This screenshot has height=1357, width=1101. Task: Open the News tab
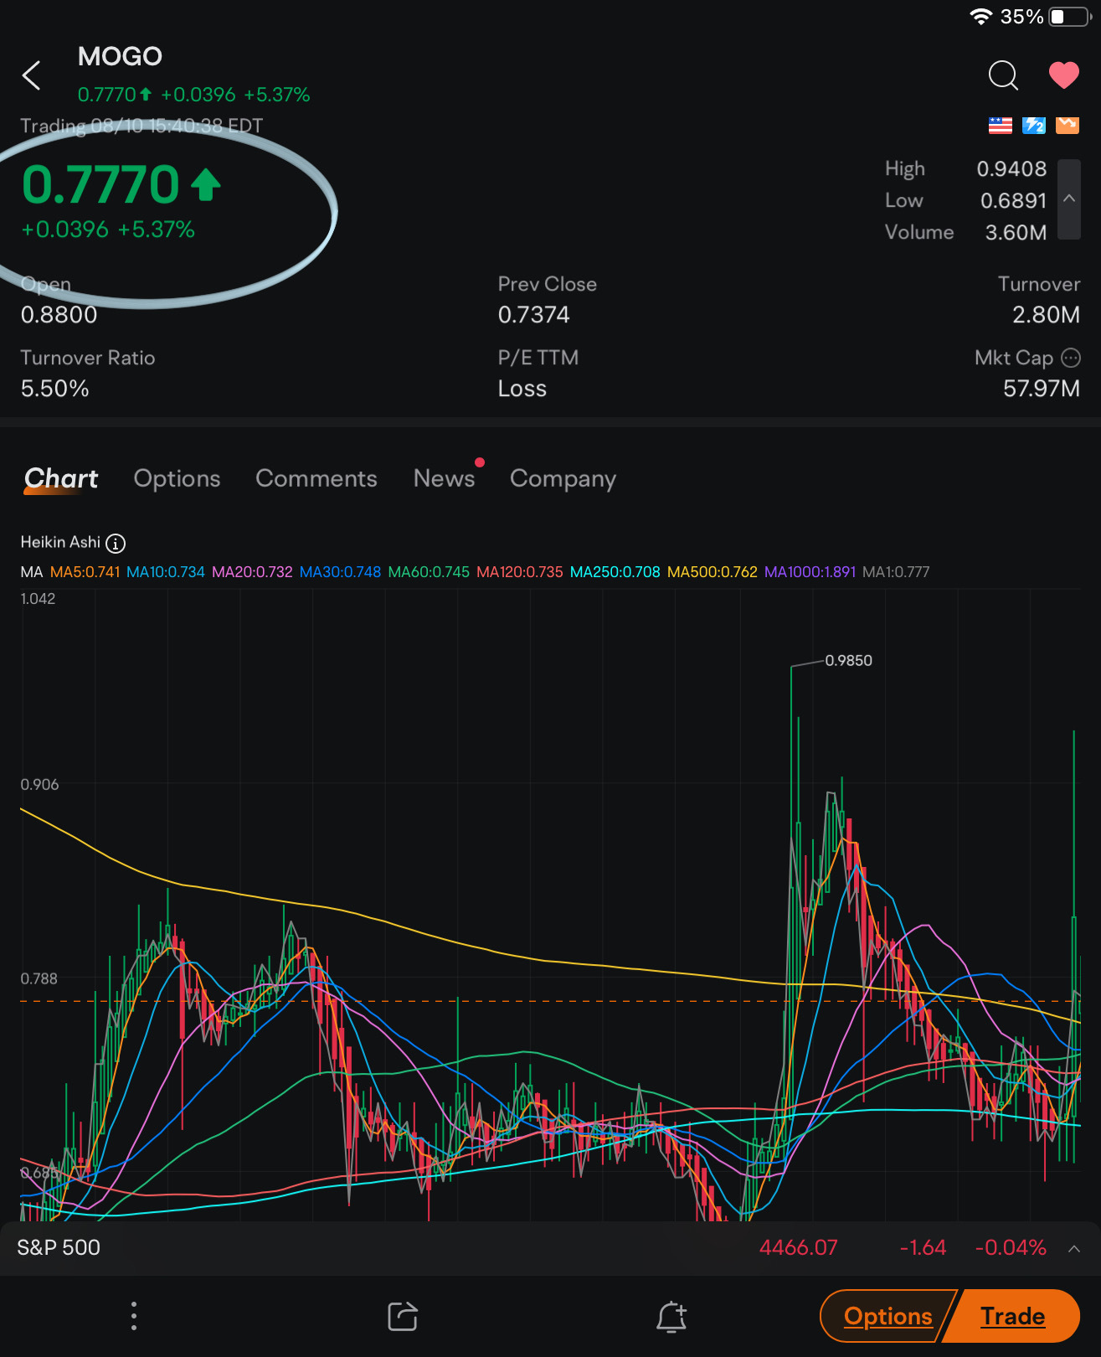pyautogui.click(x=445, y=478)
